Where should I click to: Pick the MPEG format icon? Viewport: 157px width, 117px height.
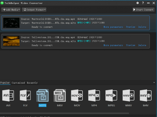point(111,95)
